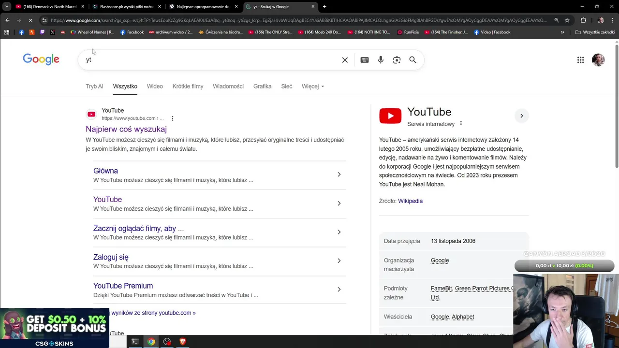Switch to the Flashscore.pl browser tab

point(127,7)
